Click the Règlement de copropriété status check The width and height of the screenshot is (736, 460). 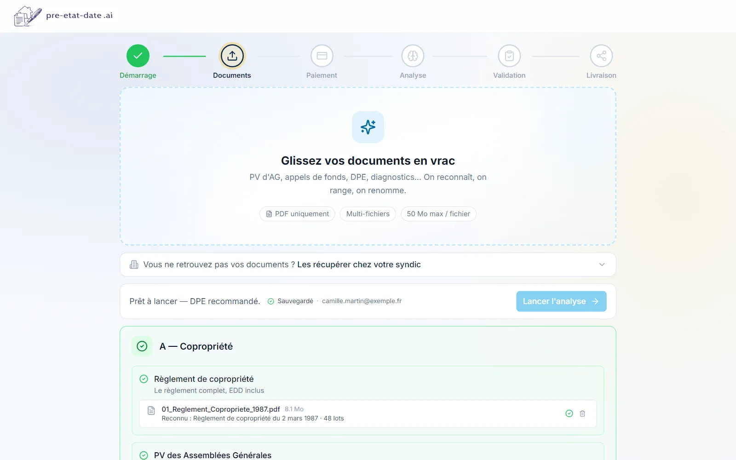click(144, 379)
